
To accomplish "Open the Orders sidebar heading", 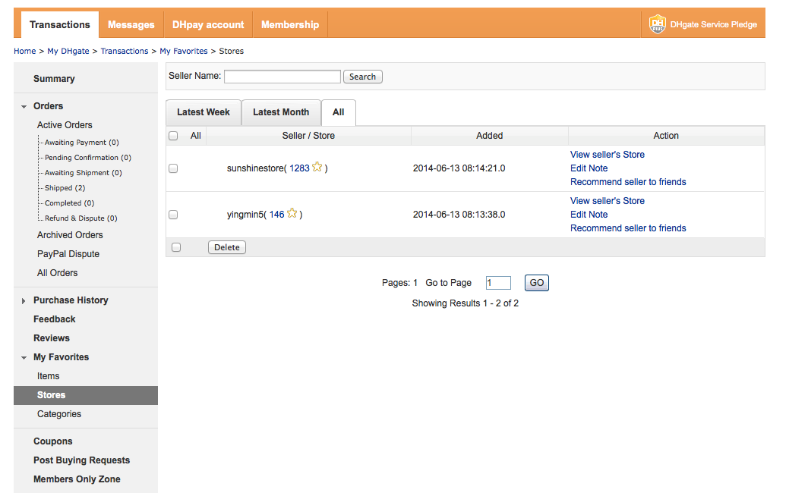I will click(x=49, y=106).
